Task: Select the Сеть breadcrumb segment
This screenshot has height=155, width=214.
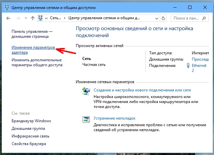Action: (x=56, y=18)
